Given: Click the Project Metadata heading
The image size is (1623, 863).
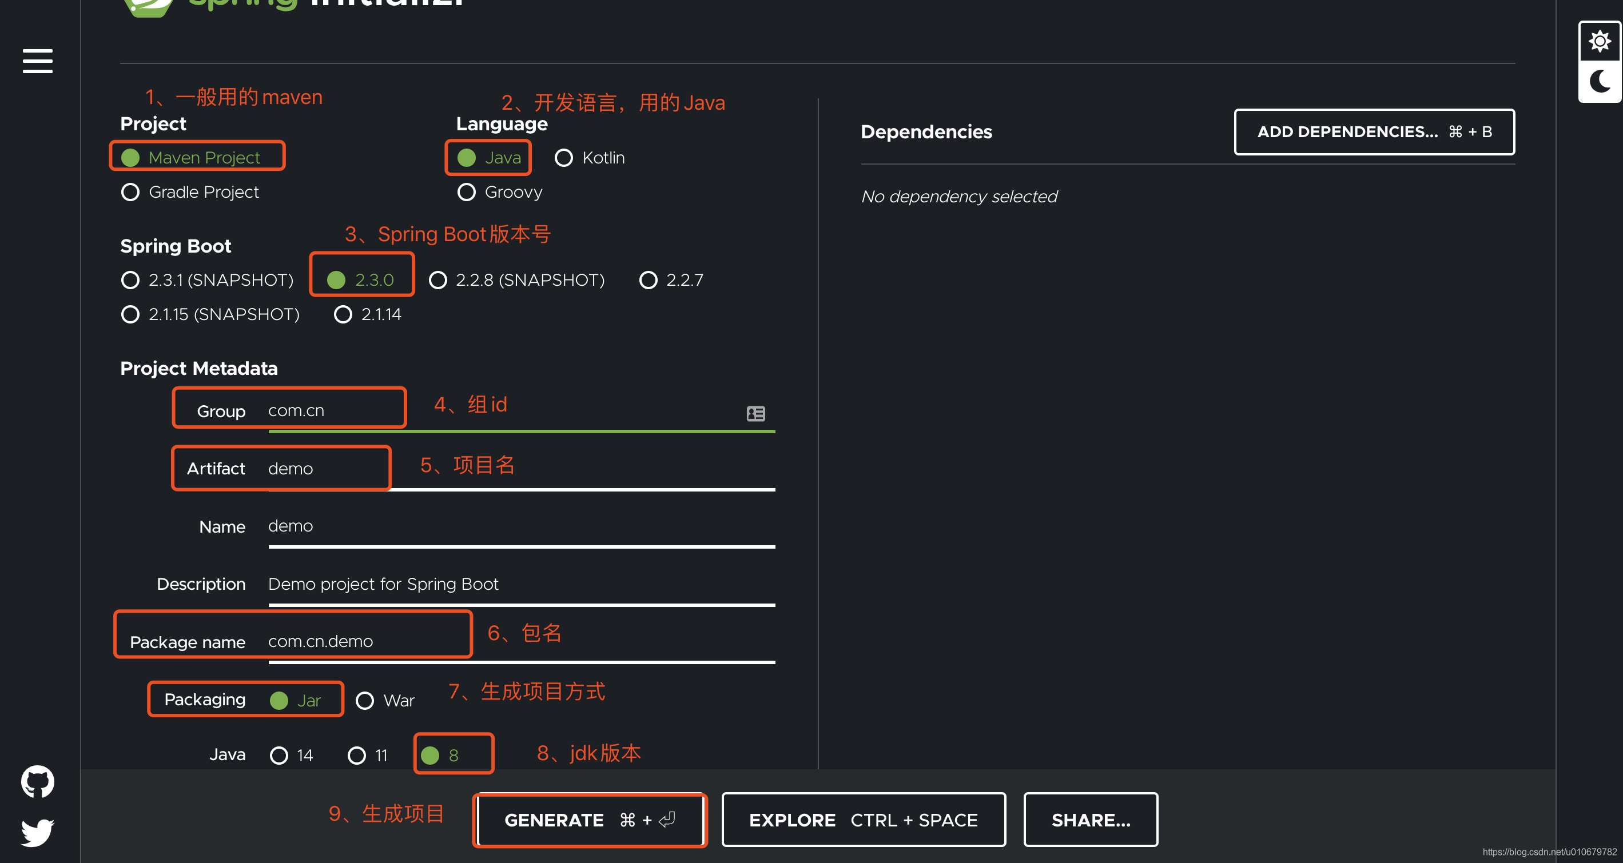Looking at the screenshot, I should pos(198,368).
